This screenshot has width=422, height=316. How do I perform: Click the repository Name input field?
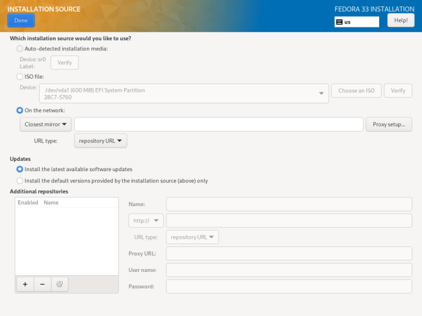tap(288, 204)
